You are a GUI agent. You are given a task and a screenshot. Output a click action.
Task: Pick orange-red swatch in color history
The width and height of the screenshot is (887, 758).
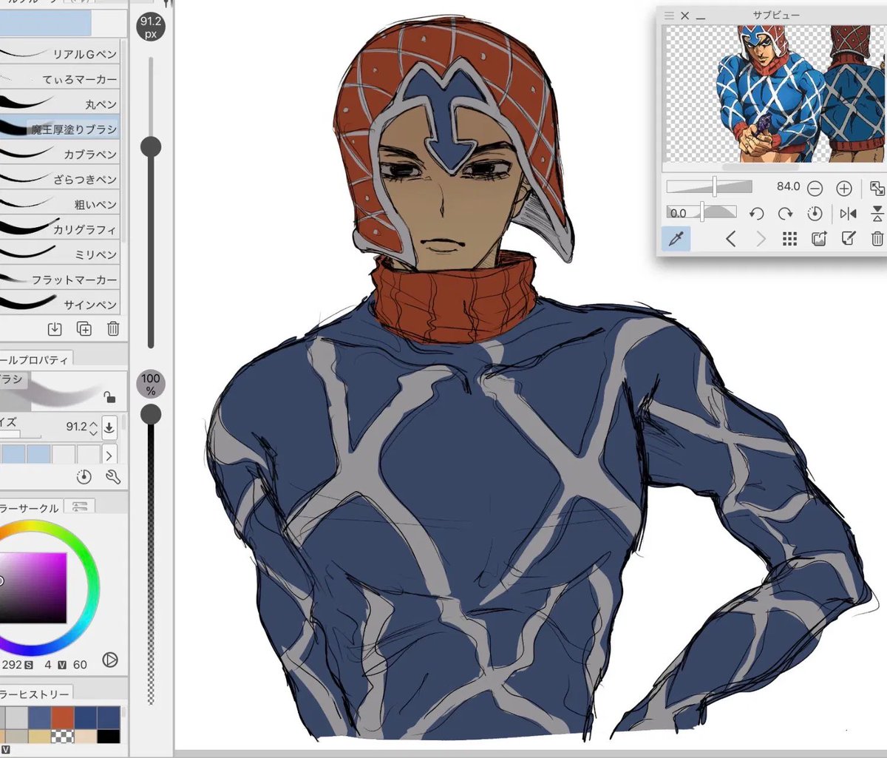(x=63, y=717)
